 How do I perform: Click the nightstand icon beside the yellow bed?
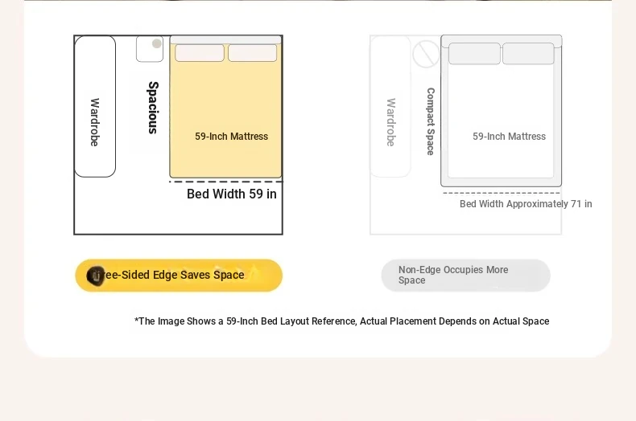point(150,49)
